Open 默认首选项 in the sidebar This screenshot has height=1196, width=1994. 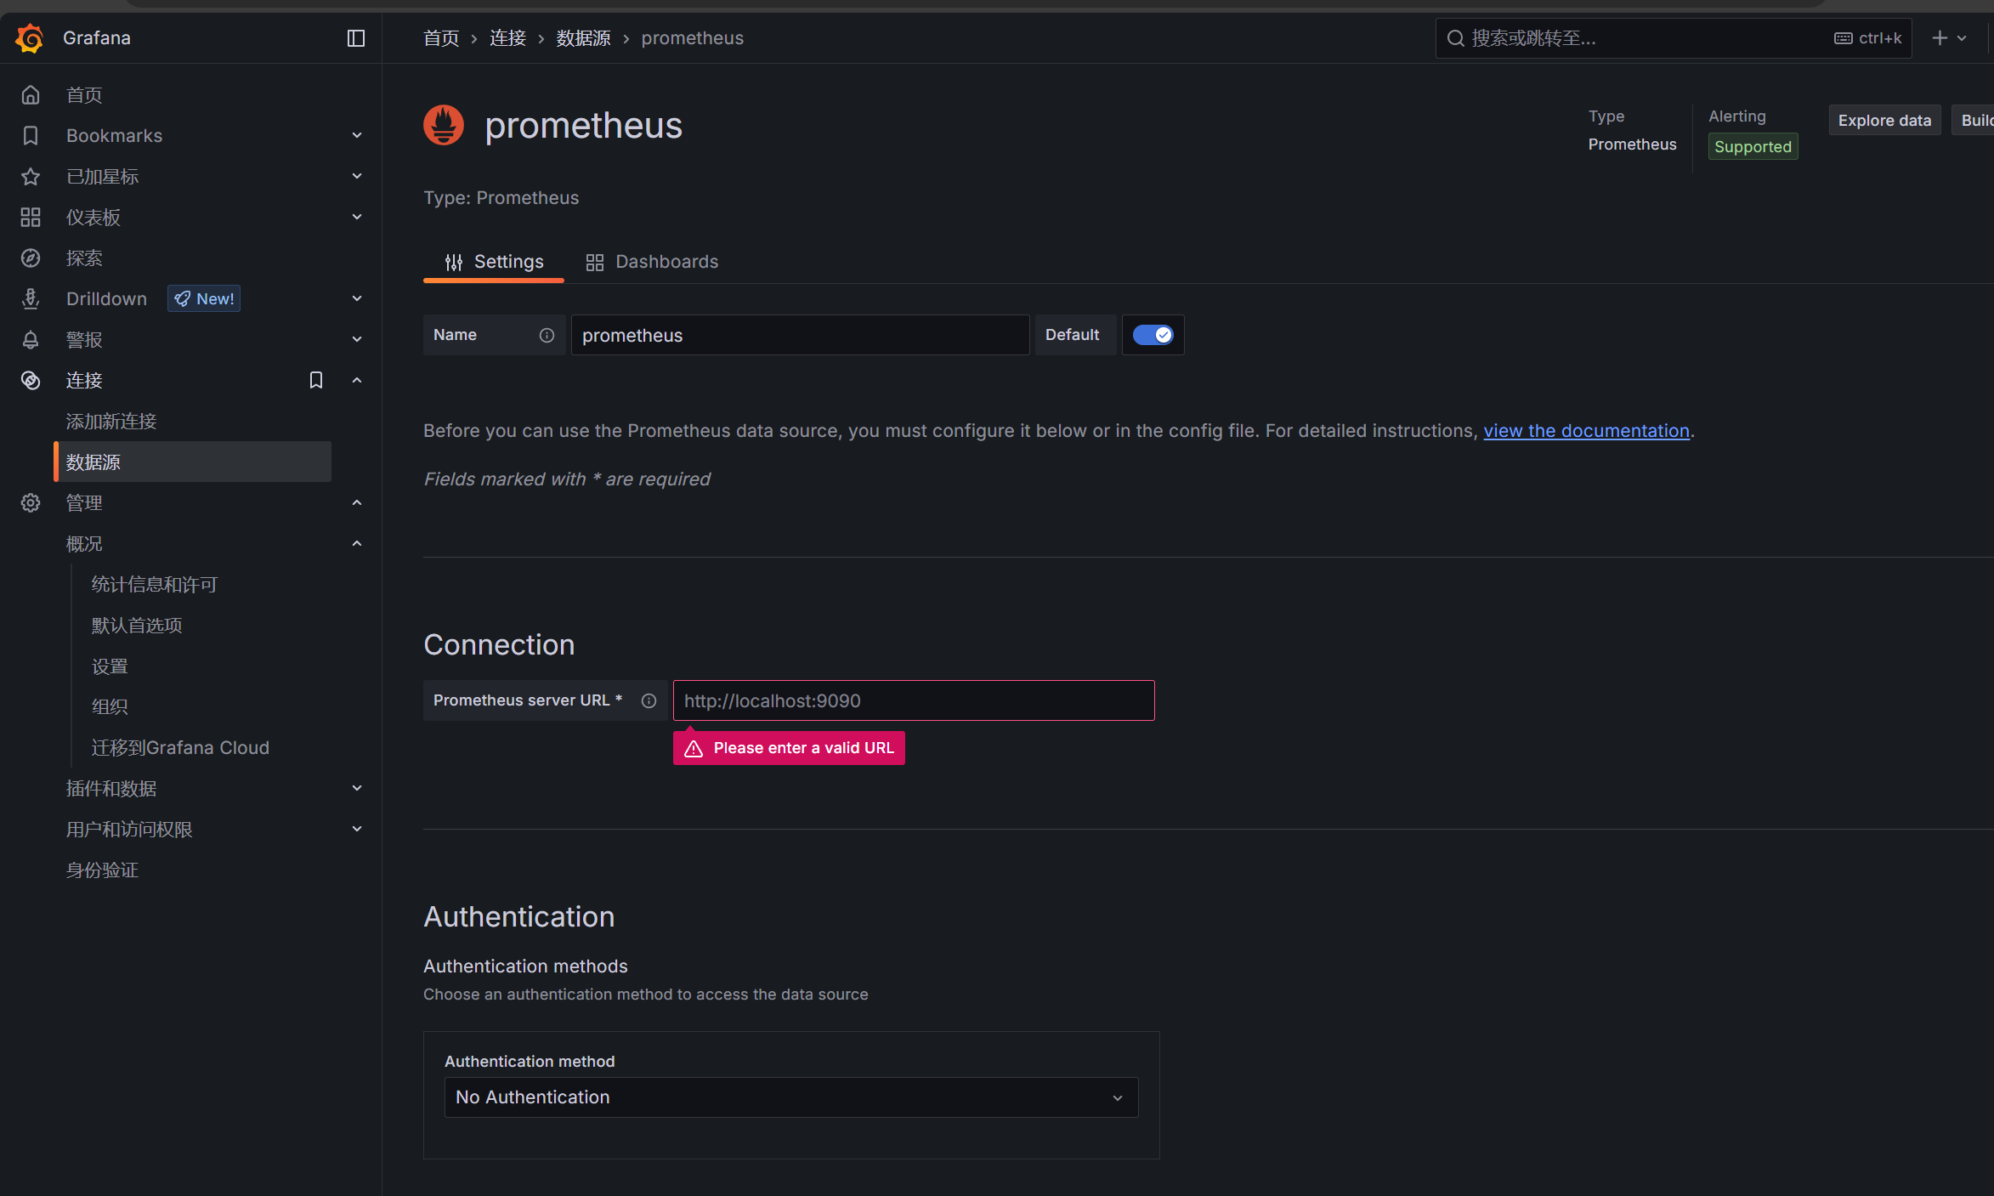coord(137,626)
